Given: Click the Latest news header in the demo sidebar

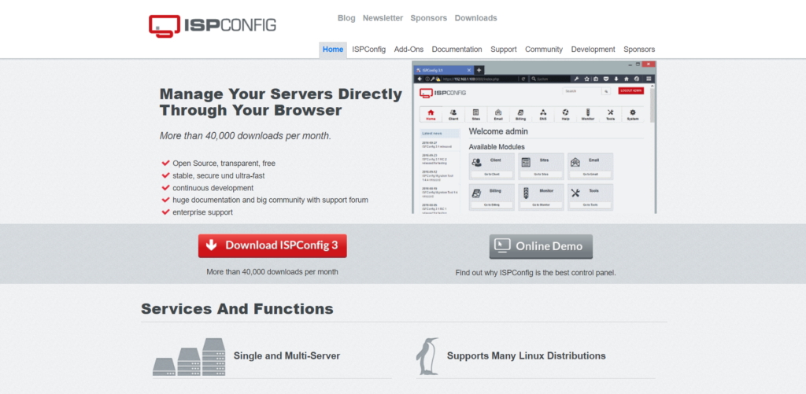Looking at the screenshot, I should click(440, 134).
